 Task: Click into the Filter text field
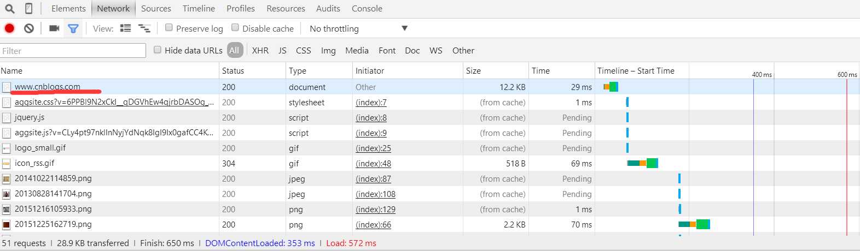73,51
